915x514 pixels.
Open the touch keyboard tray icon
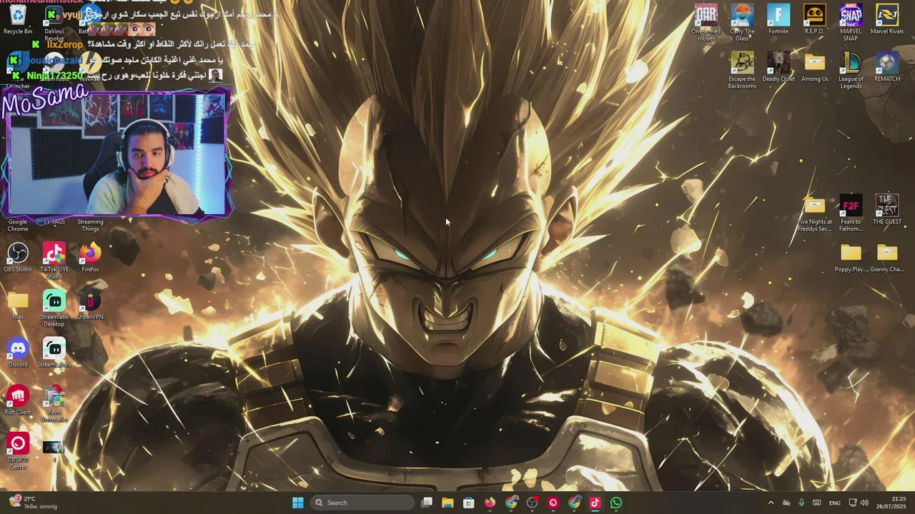click(x=816, y=503)
